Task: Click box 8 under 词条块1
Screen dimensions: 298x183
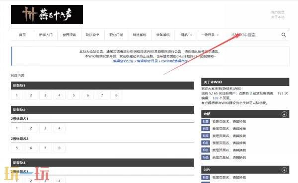Action: [x=116, y=95]
